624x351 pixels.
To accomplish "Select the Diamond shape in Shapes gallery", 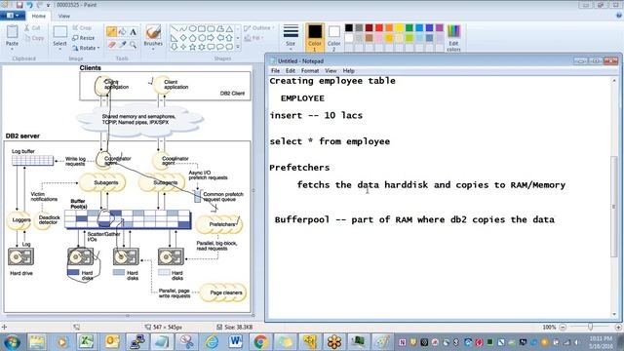I will click(183, 38).
